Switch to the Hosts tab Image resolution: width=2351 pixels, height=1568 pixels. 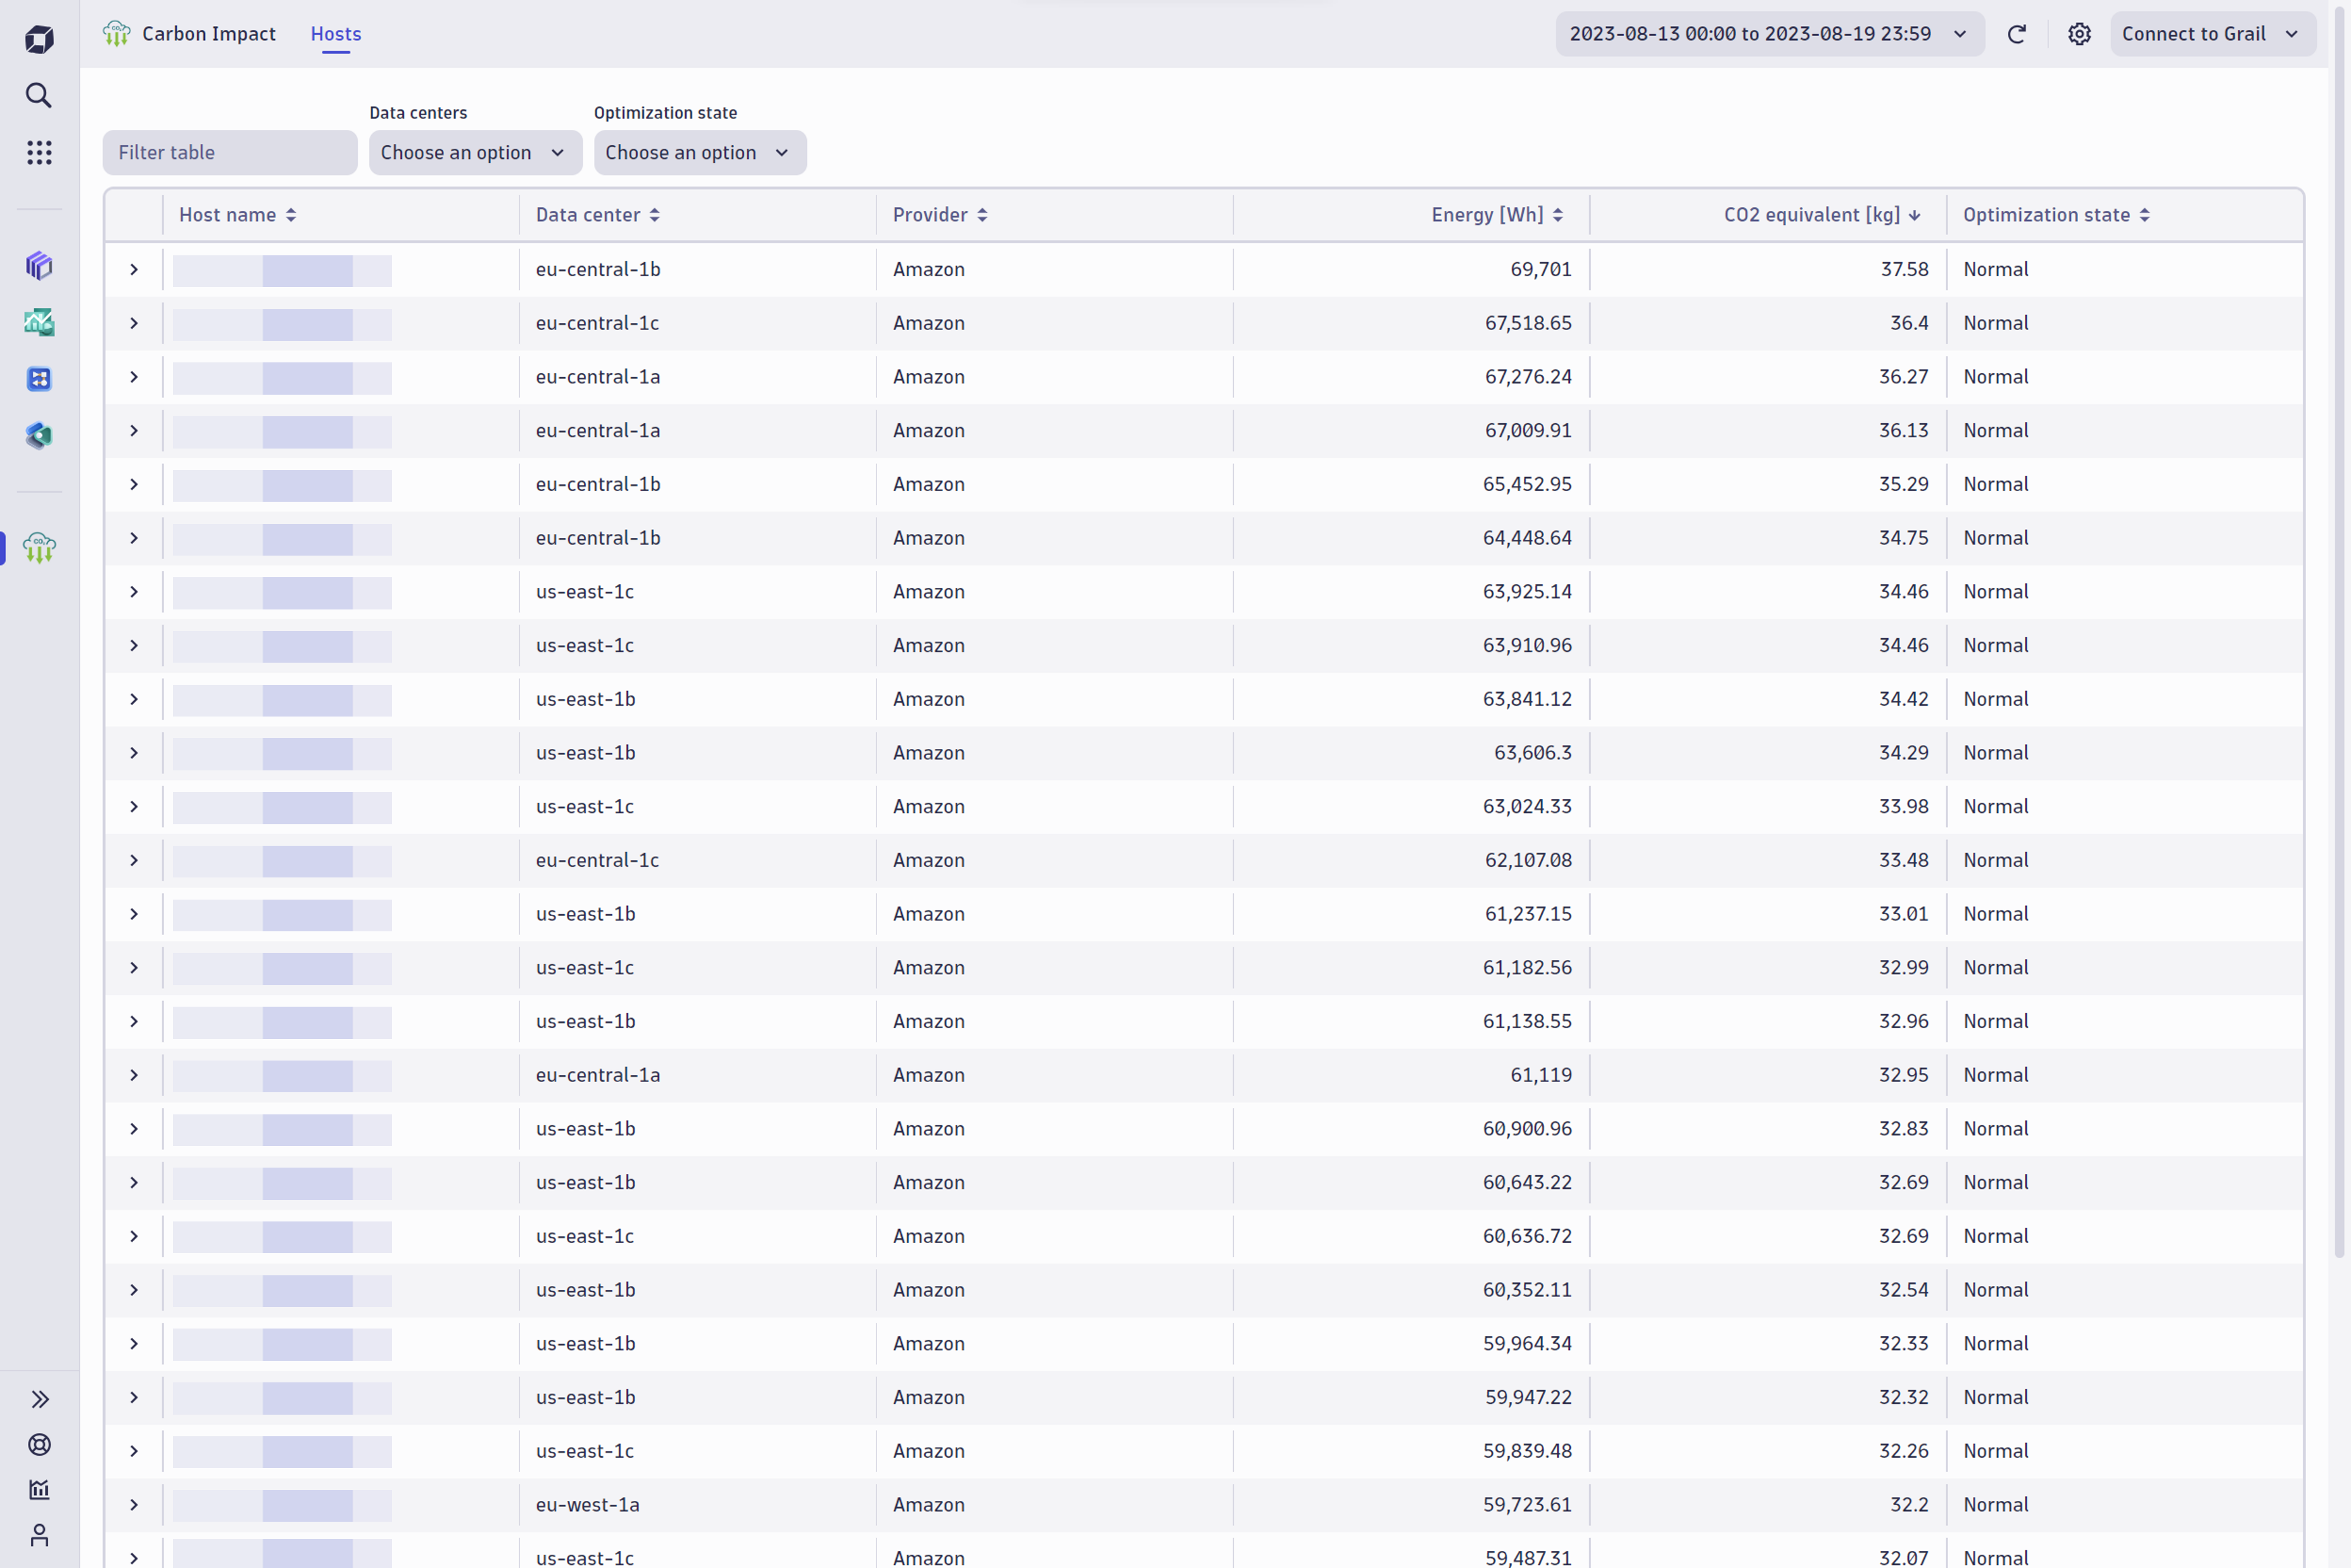point(335,33)
